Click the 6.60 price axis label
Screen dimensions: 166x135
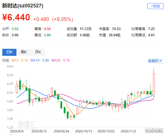tap(10, 66)
